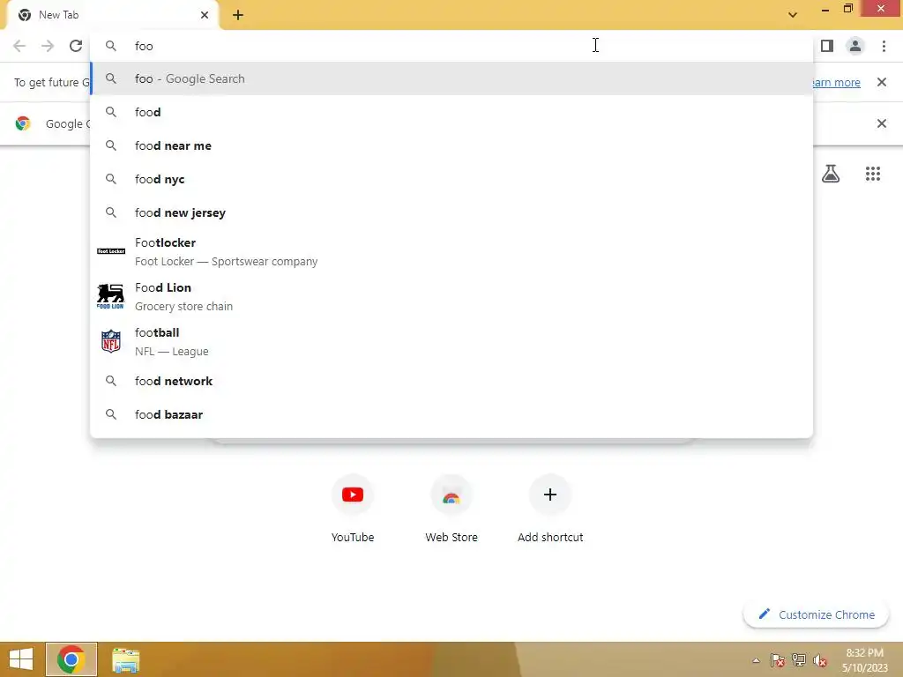Choose the 'food' suggestion
Screen dimensions: 903x677
point(451,112)
